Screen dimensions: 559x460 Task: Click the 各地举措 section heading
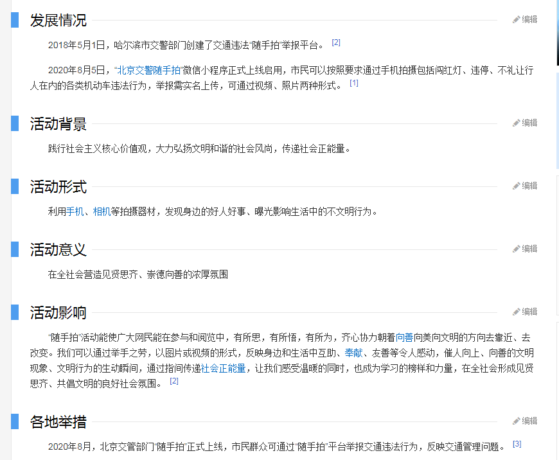pos(58,421)
